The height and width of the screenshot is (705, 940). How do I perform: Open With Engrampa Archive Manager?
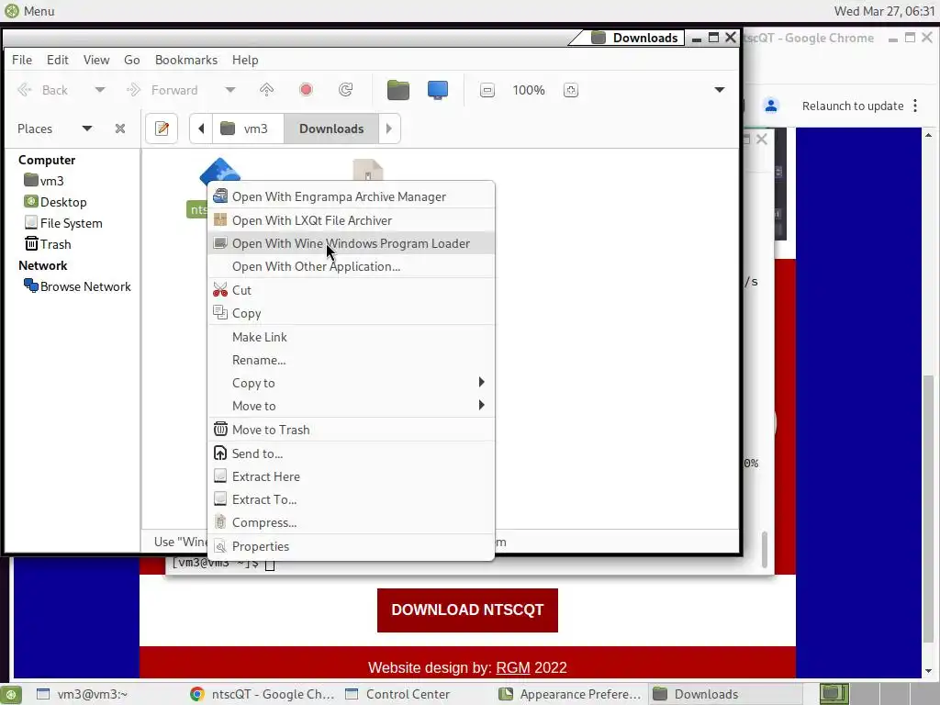(351, 196)
